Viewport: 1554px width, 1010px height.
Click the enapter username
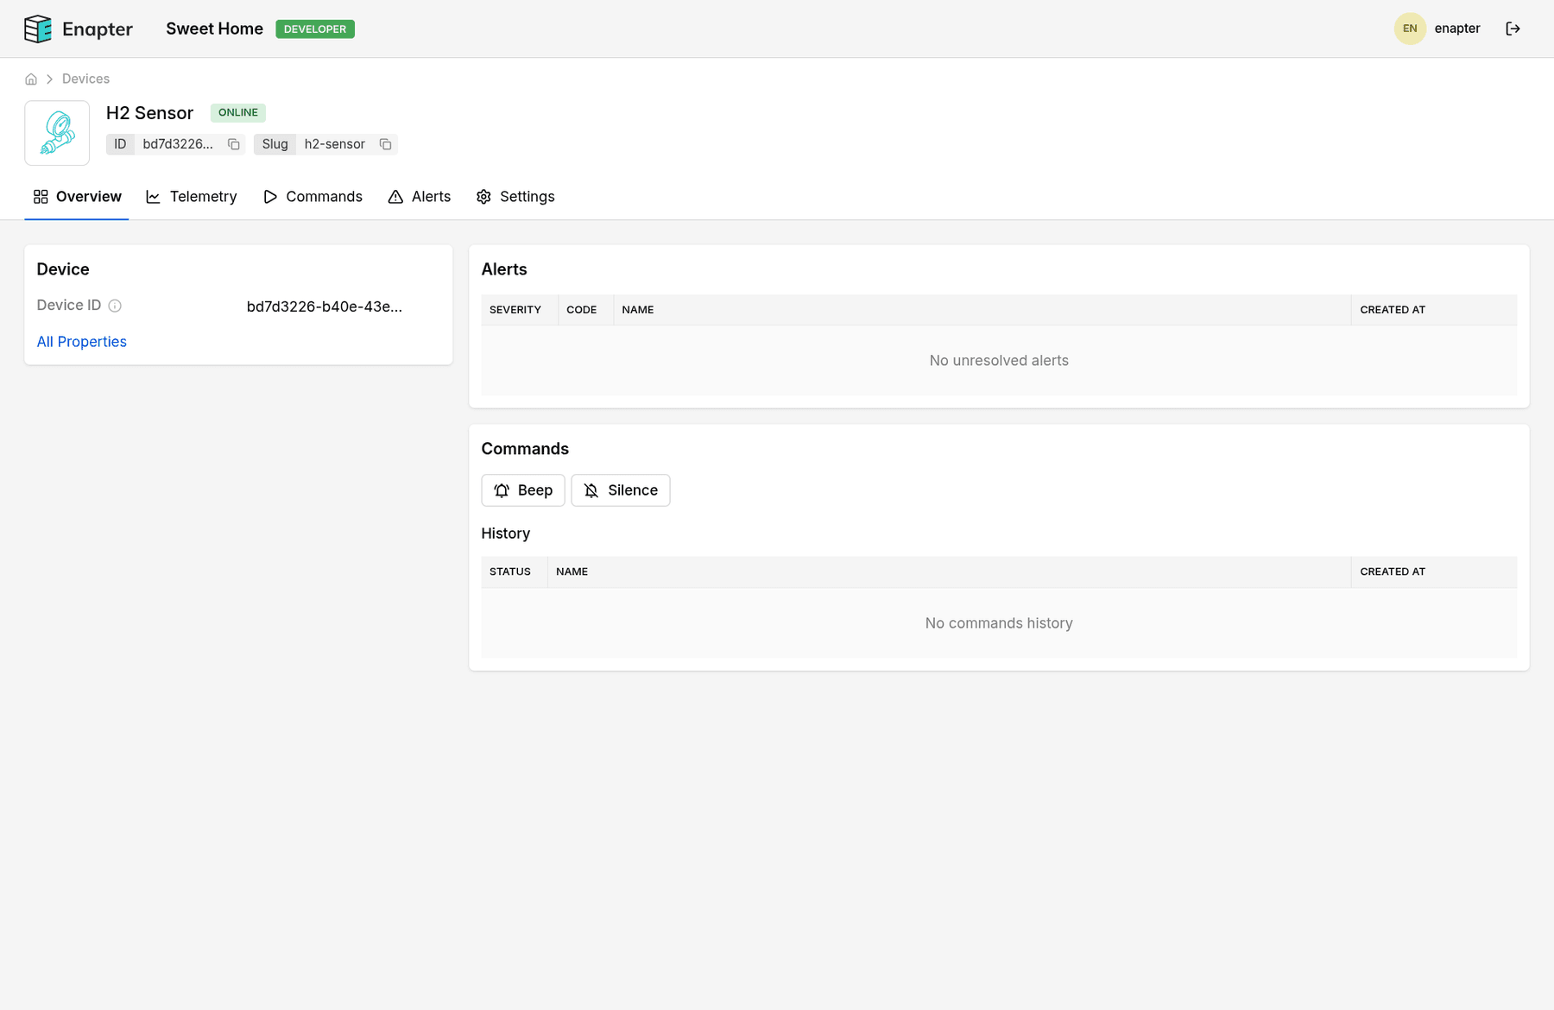[1456, 28]
